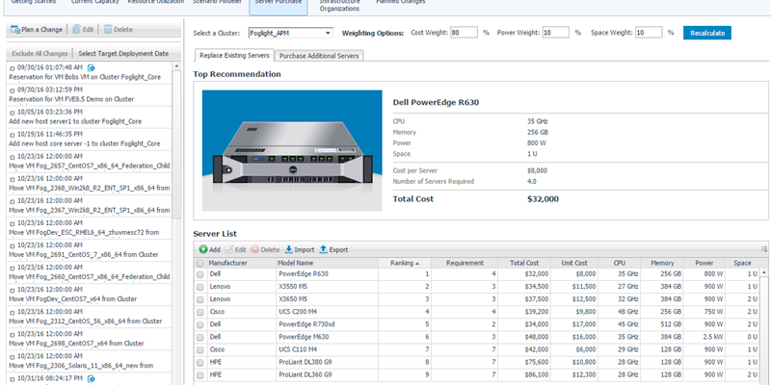Check the Dell PowerEdge R630 row checkbox
Screen dimensions: 771x385
point(200,274)
